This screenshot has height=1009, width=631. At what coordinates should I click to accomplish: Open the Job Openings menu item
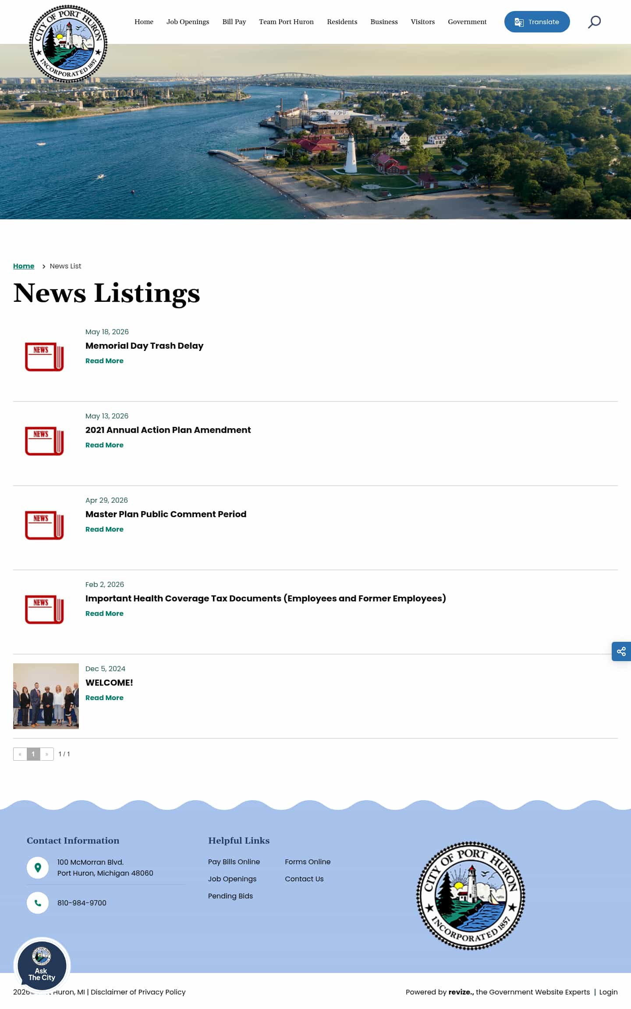click(188, 21)
